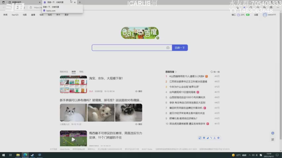282x158 pixels.
Task: Open File Explorer from taskbar
Action: point(18,155)
